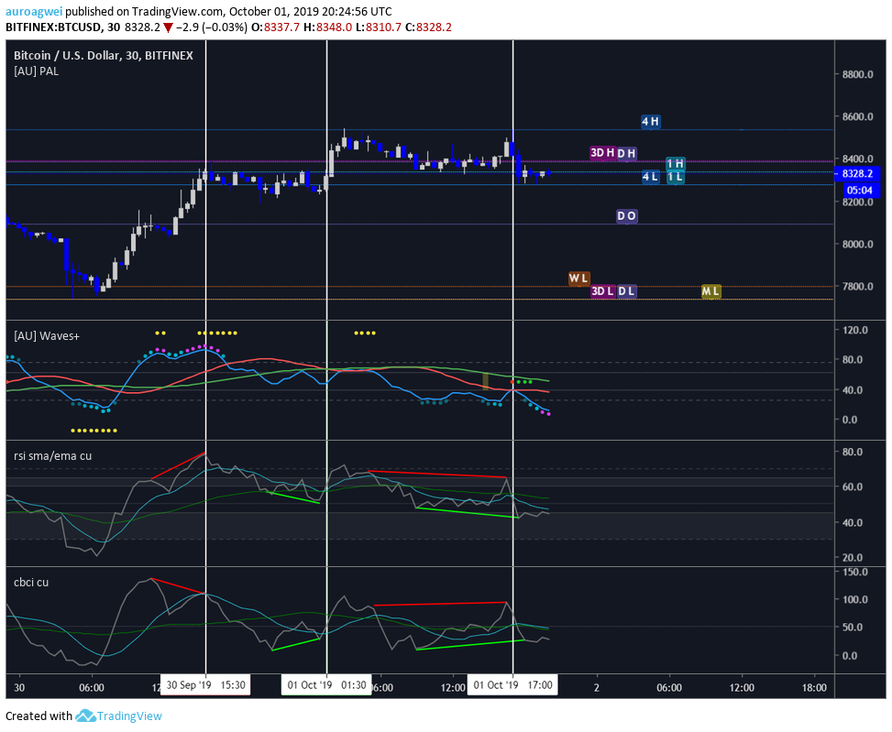Click the O:8337.7 open value in header
The width and height of the screenshot is (892, 732).
(275, 27)
